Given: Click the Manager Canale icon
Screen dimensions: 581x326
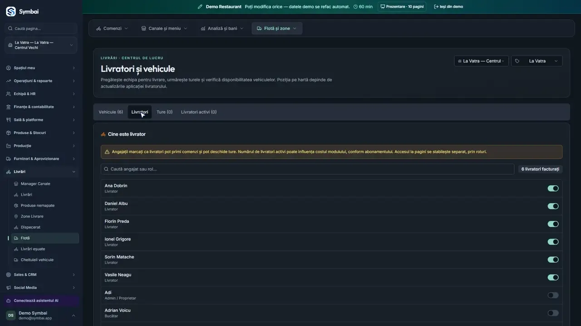Looking at the screenshot, I should [x=16, y=184].
